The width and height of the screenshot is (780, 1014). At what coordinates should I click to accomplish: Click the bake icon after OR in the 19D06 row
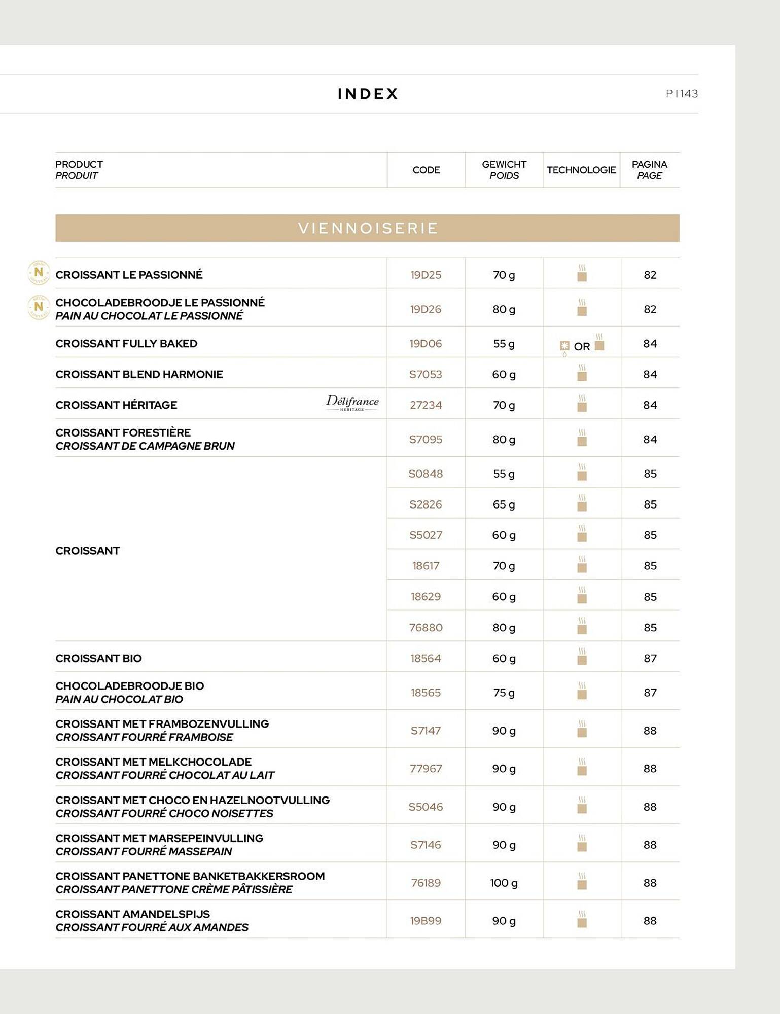tap(599, 342)
